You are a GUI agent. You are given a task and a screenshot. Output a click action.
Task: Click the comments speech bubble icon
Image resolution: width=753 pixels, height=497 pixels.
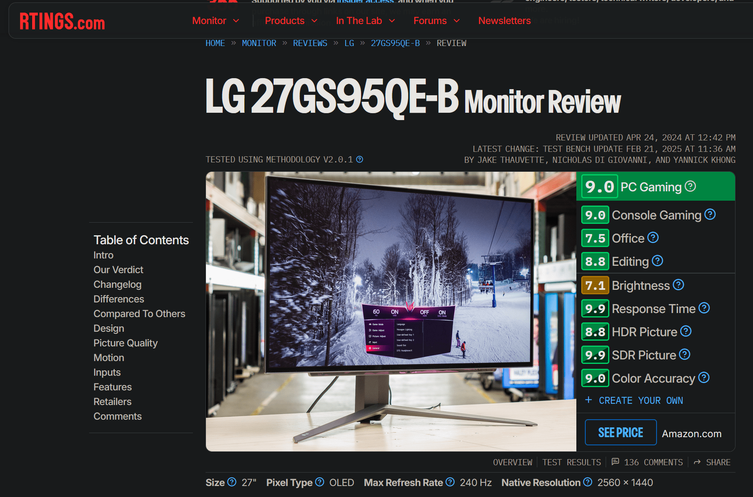coord(615,462)
